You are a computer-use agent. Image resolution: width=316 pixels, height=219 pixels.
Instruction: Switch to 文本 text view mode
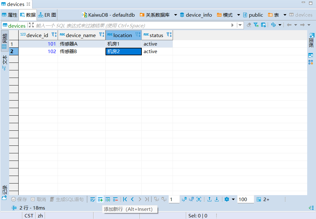(x=5, y=63)
